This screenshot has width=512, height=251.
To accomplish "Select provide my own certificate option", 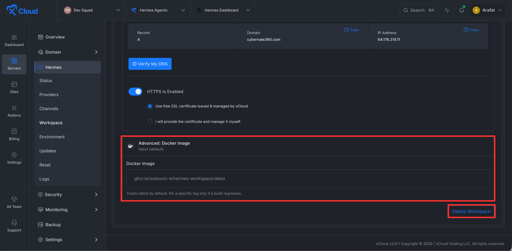I will pyautogui.click(x=150, y=122).
